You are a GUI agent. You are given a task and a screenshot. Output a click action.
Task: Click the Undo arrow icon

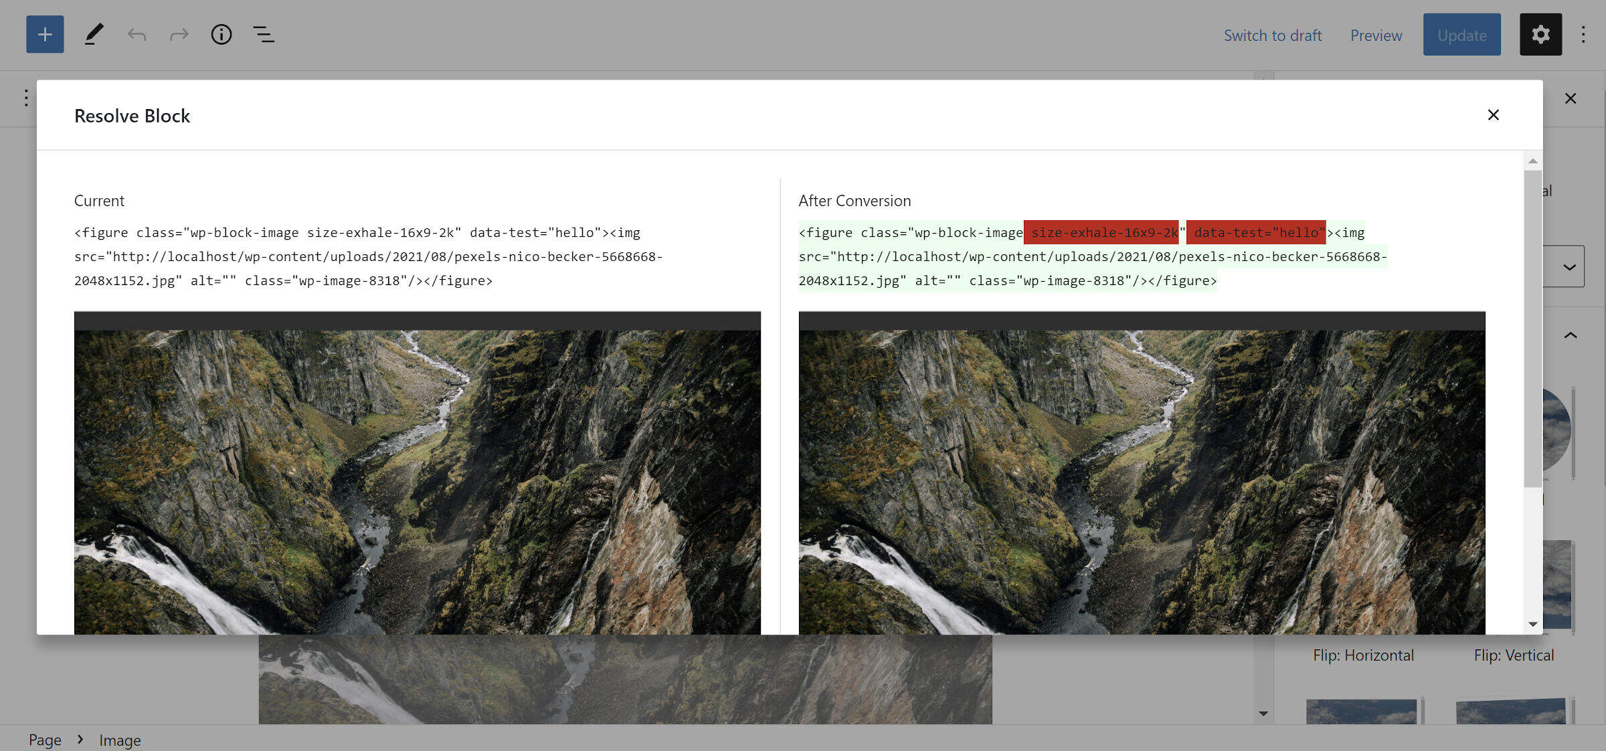click(x=137, y=34)
